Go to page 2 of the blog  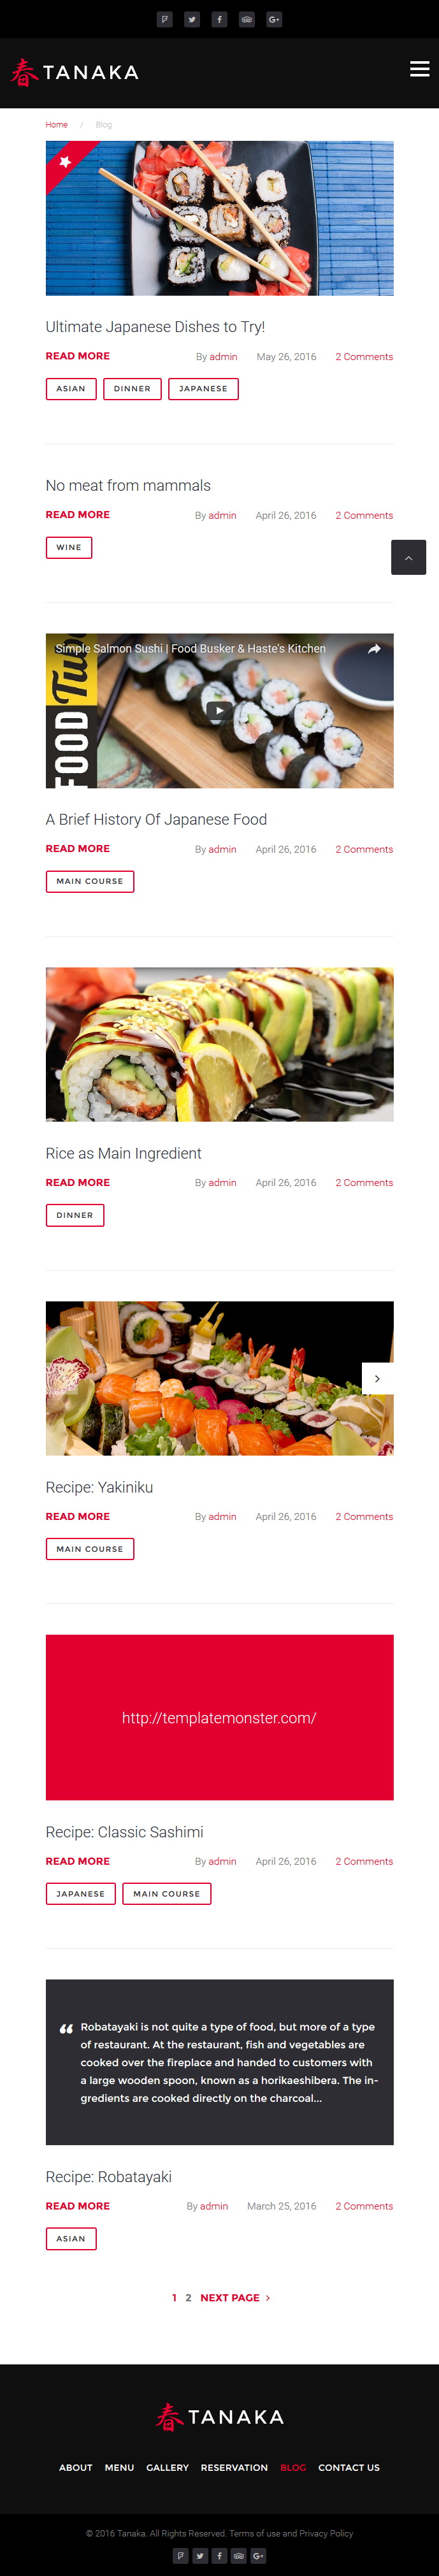click(188, 2297)
